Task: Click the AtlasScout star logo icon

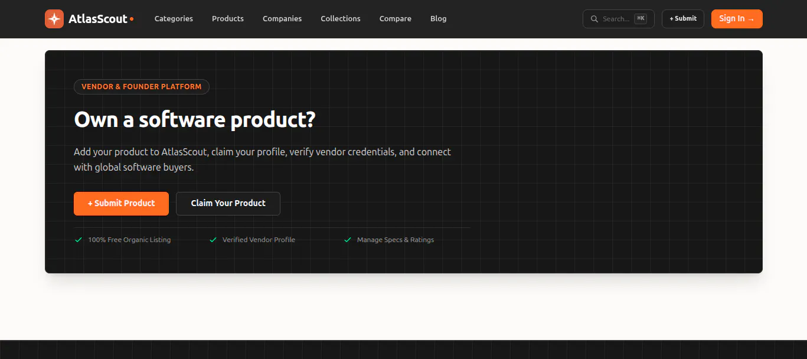Action: tap(54, 19)
